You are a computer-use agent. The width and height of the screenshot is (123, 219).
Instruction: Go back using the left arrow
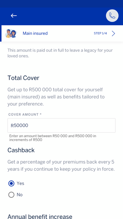pyautogui.click(x=14, y=16)
